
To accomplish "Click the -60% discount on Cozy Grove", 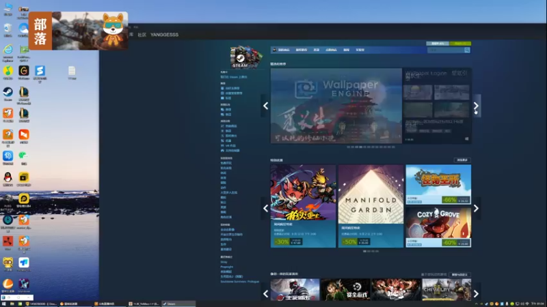I will (449, 243).
